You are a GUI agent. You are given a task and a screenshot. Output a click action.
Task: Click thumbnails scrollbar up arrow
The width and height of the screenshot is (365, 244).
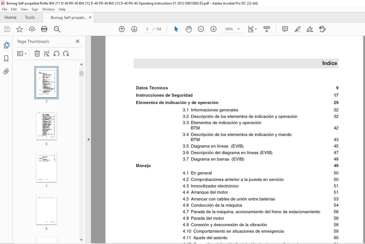[82, 64]
